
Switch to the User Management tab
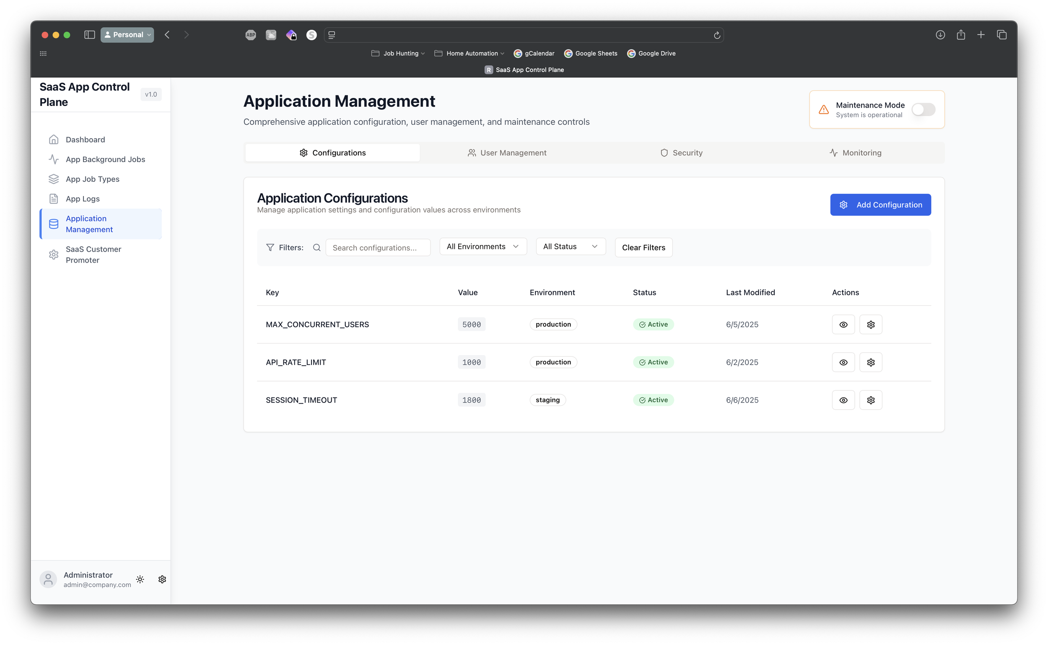coord(507,153)
